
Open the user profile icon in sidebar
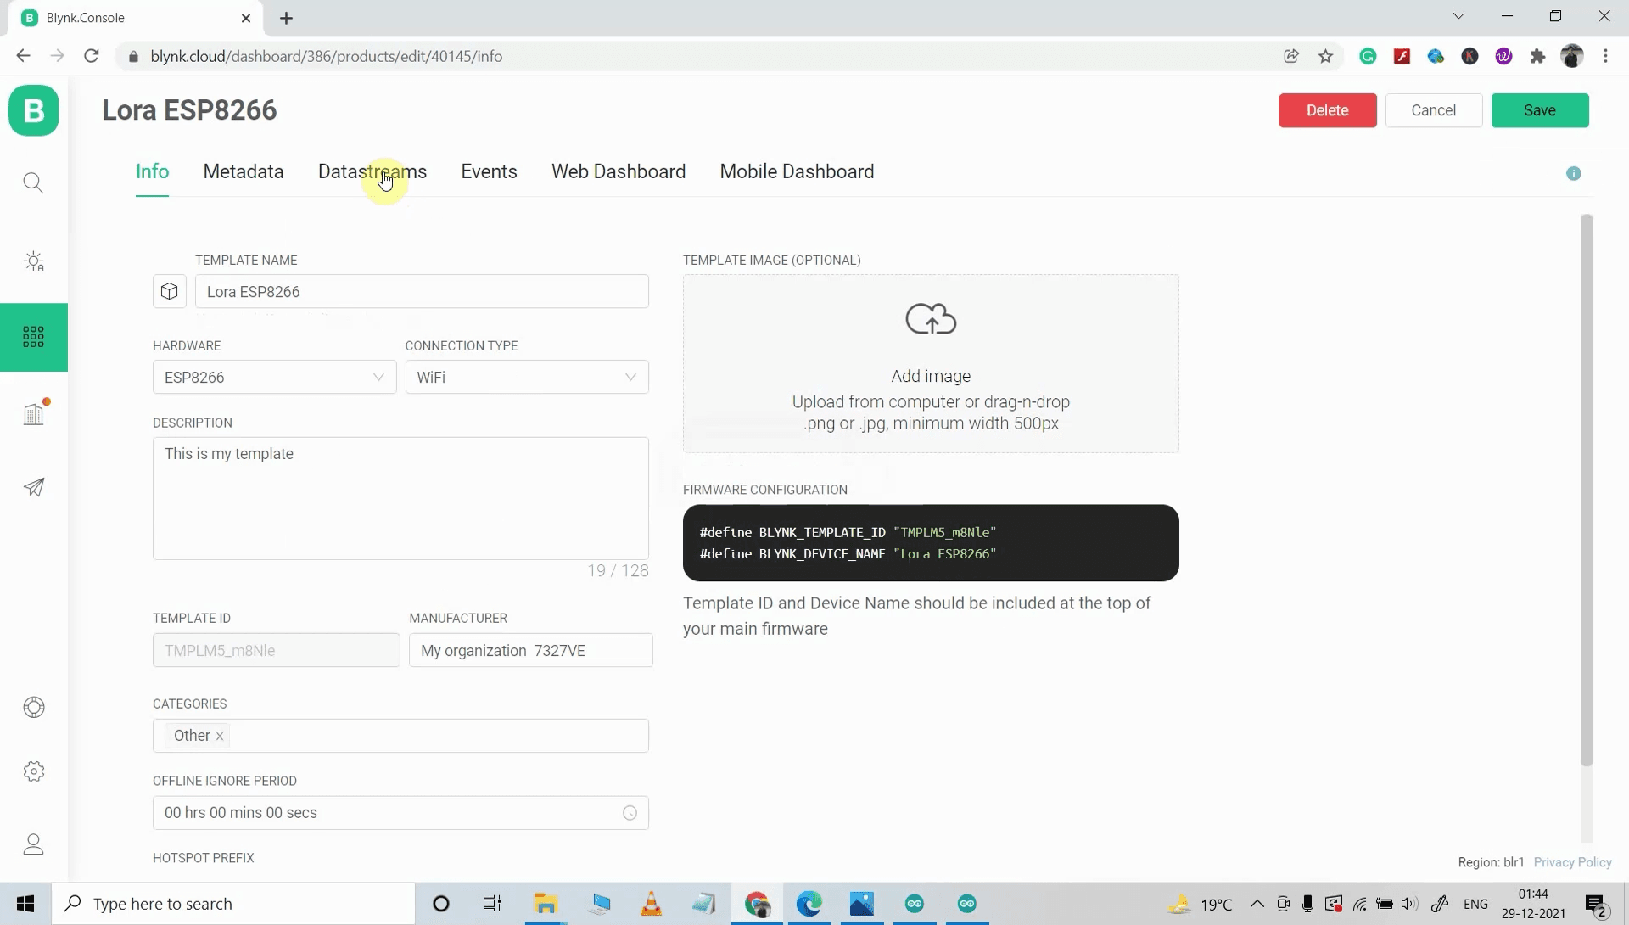[33, 844]
